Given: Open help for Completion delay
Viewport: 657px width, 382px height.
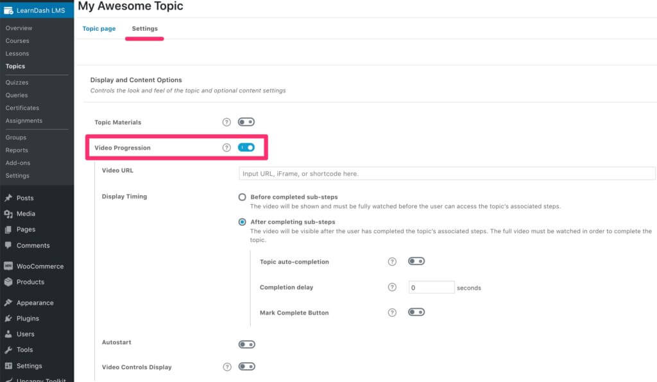Looking at the screenshot, I should pos(392,287).
